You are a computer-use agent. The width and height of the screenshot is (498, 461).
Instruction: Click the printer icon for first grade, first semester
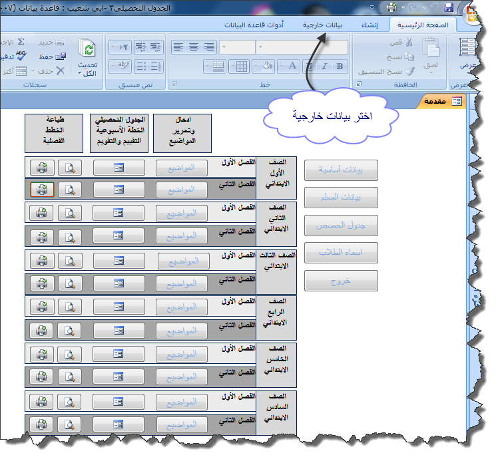pos(41,168)
